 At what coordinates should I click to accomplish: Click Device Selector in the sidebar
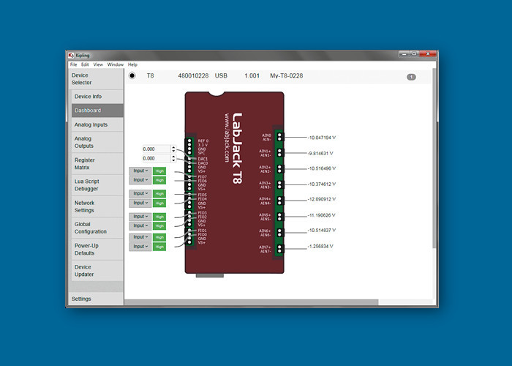tap(97, 79)
